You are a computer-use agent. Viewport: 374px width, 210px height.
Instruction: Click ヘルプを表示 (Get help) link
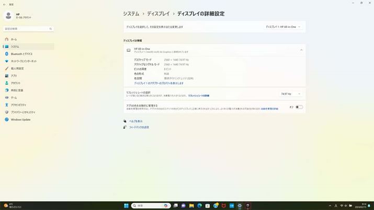[135, 121]
